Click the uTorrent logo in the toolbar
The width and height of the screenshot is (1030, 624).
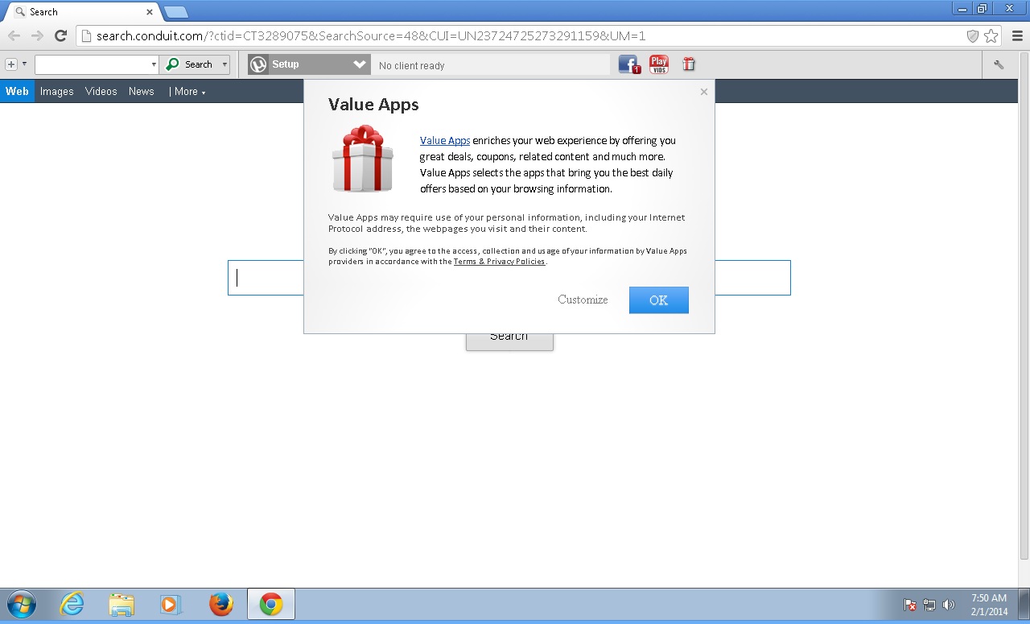(x=258, y=64)
